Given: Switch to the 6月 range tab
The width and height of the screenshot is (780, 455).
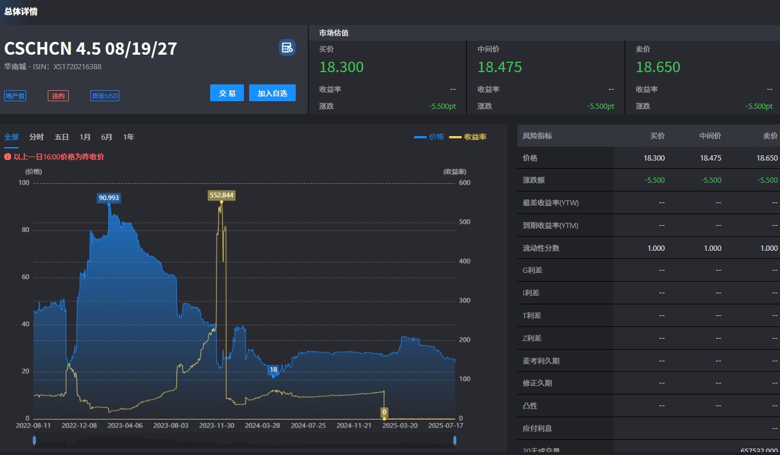Looking at the screenshot, I should tap(107, 137).
